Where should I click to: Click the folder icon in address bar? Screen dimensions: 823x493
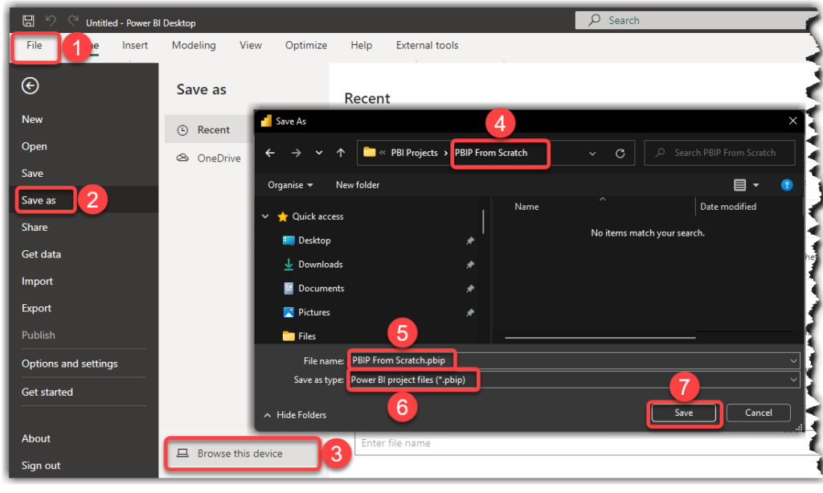coord(370,152)
